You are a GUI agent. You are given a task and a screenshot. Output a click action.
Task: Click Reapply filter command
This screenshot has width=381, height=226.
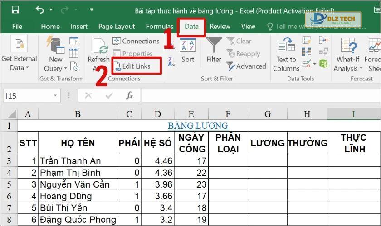click(243, 53)
